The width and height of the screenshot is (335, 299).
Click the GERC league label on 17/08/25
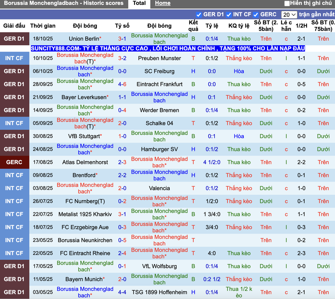14,162
